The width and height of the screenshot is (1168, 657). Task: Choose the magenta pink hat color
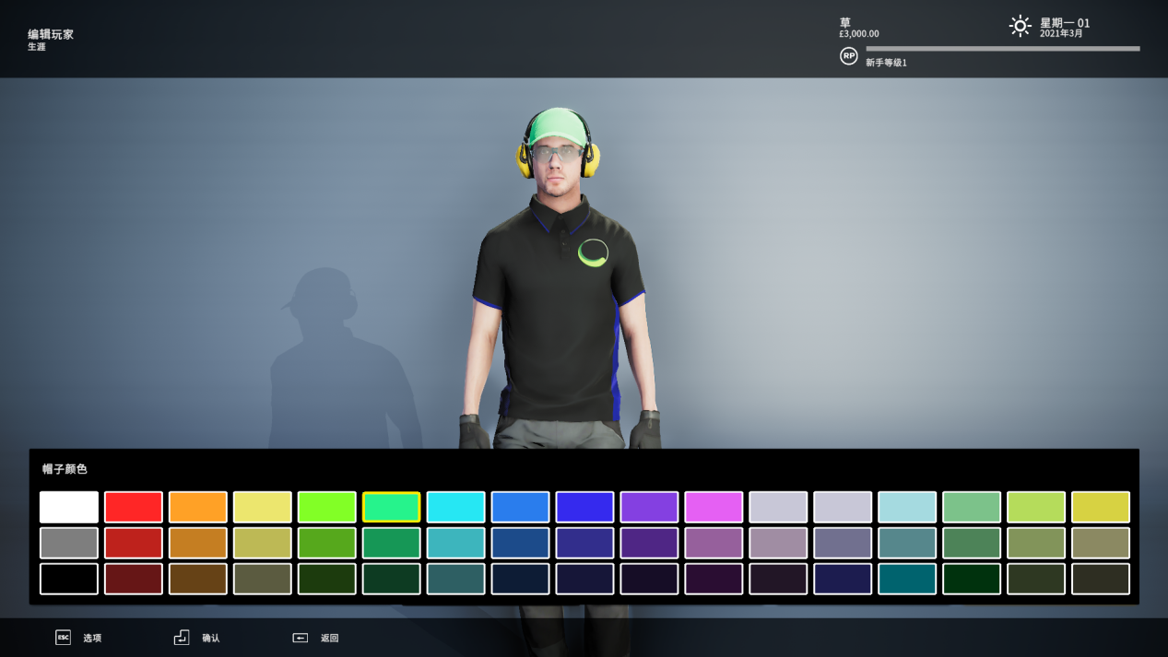714,507
